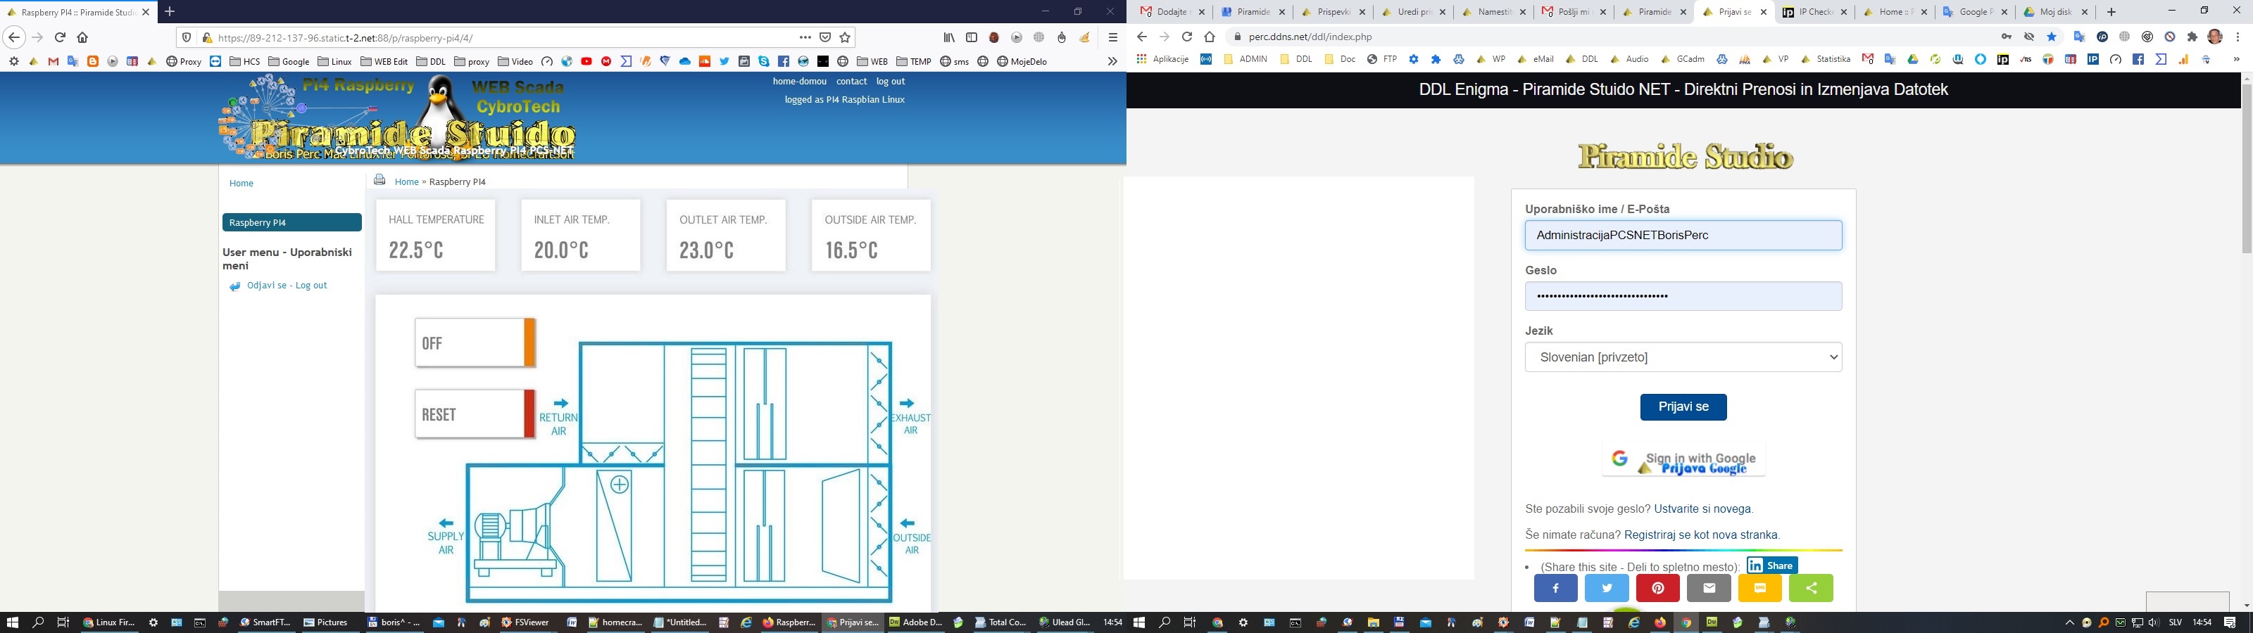Click Chrome reload icon

click(1187, 37)
